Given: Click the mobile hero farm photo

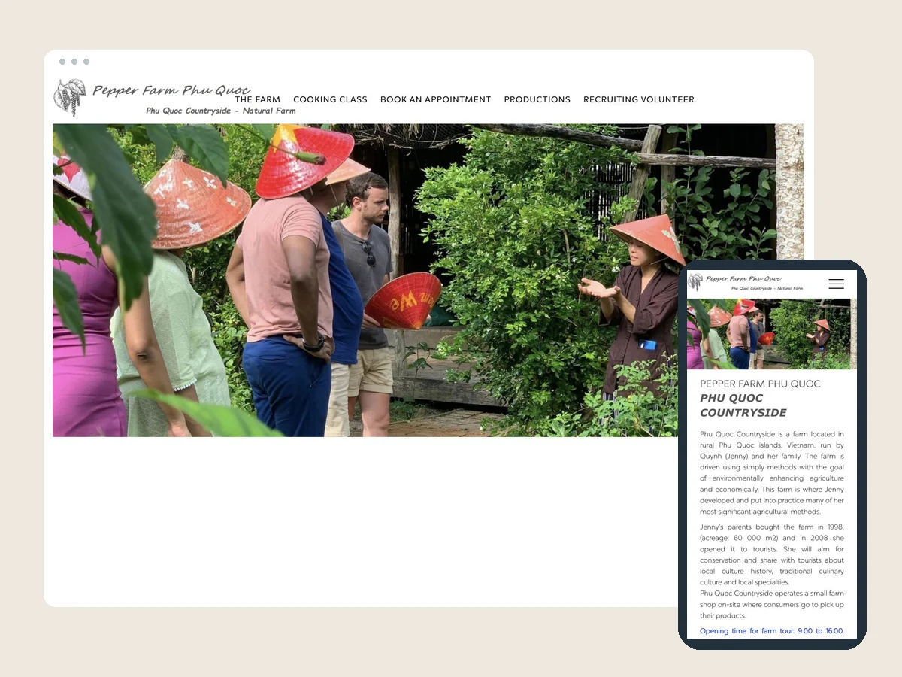Looking at the screenshot, I should tap(772, 334).
